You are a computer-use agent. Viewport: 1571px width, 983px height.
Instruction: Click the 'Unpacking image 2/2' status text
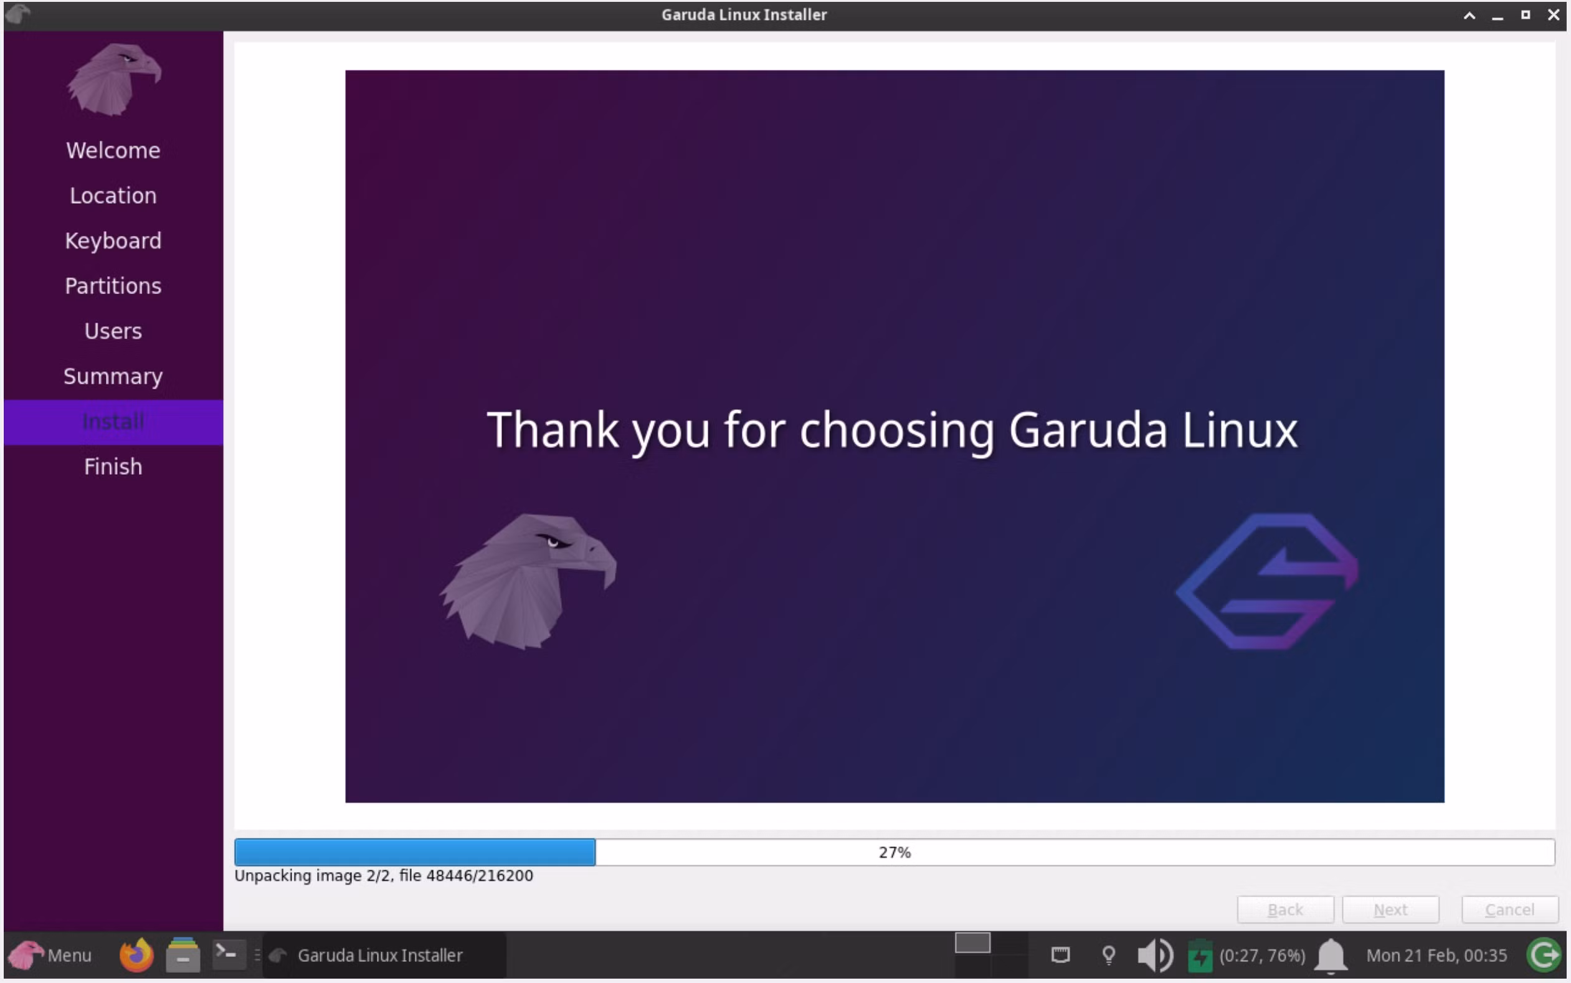[384, 876]
